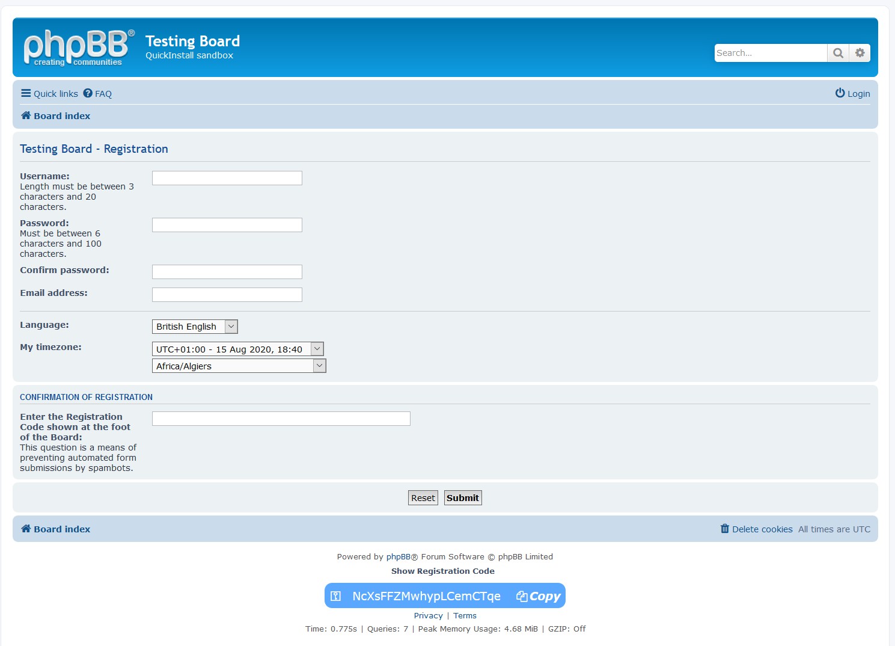Open advanced search gear icon

click(860, 53)
